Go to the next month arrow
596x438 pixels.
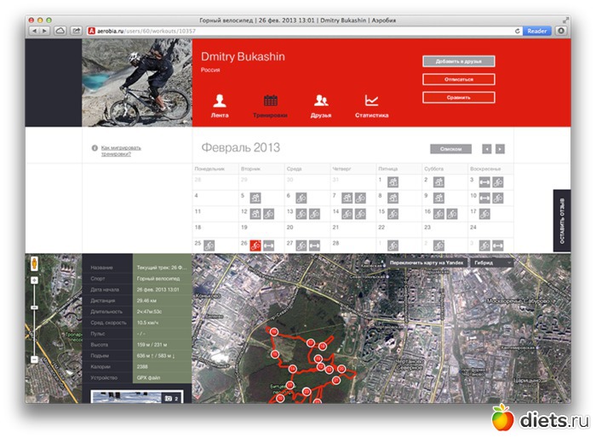tap(500, 148)
